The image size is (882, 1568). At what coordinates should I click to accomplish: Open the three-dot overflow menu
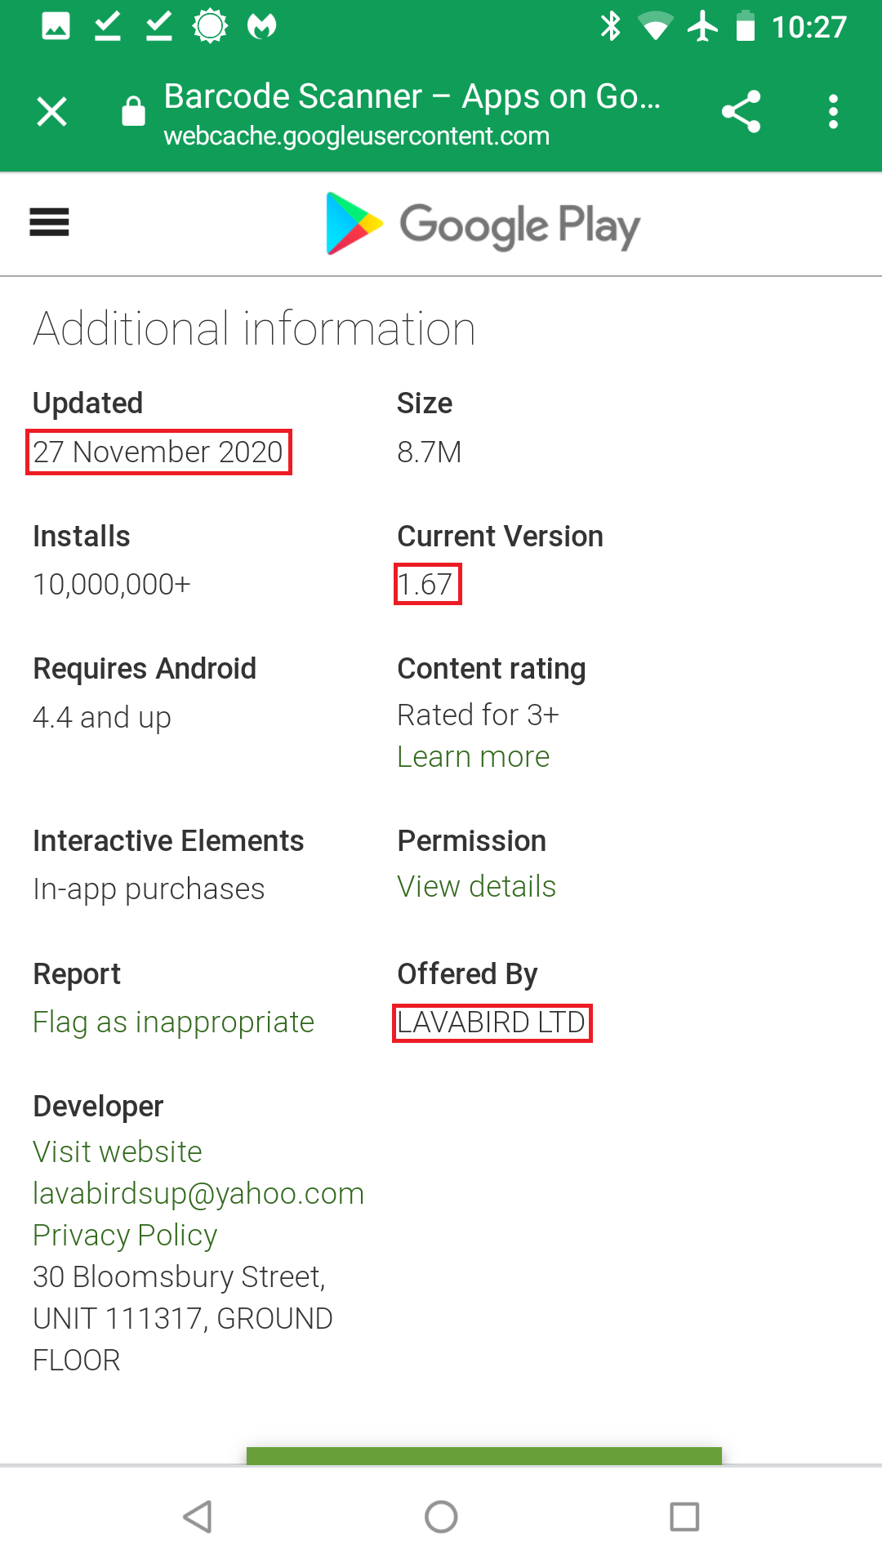(x=833, y=112)
